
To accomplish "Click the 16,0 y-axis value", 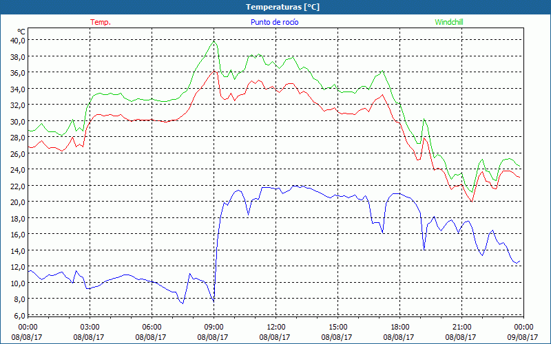I will coord(18,235).
